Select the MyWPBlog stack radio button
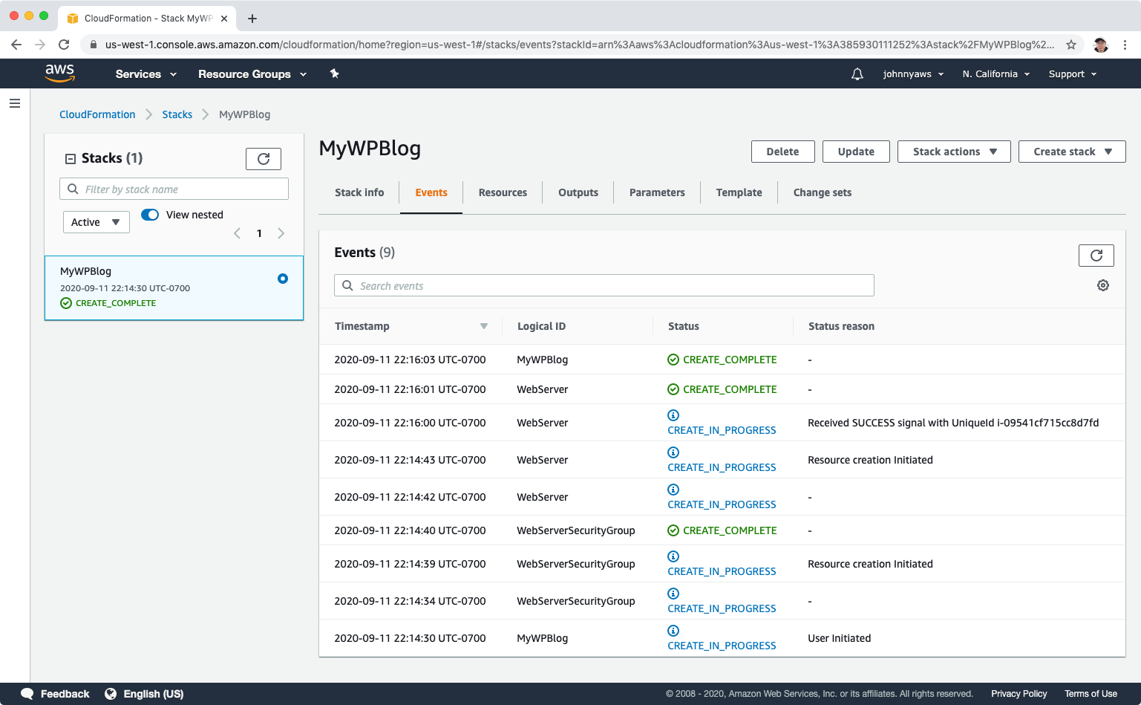This screenshot has height=705, width=1141. (283, 279)
